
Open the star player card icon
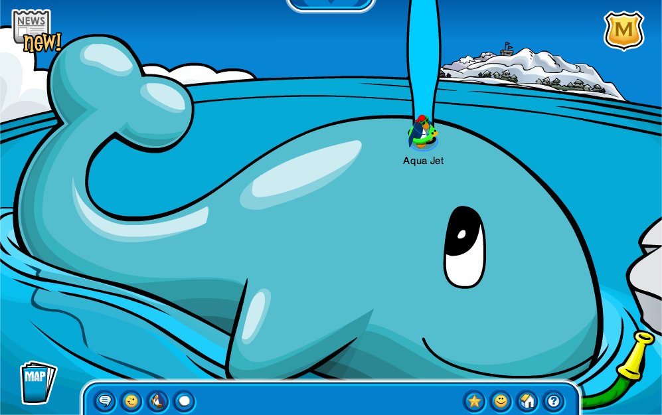click(x=474, y=400)
